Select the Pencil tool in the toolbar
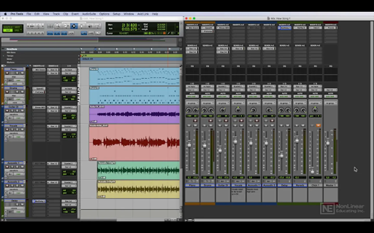 [x=97, y=26]
